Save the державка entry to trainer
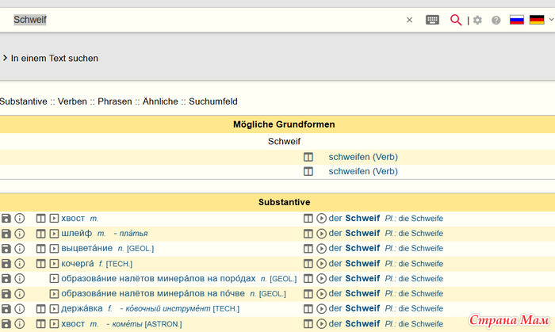This screenshot has height=332, width=555. tap(6, 309)
